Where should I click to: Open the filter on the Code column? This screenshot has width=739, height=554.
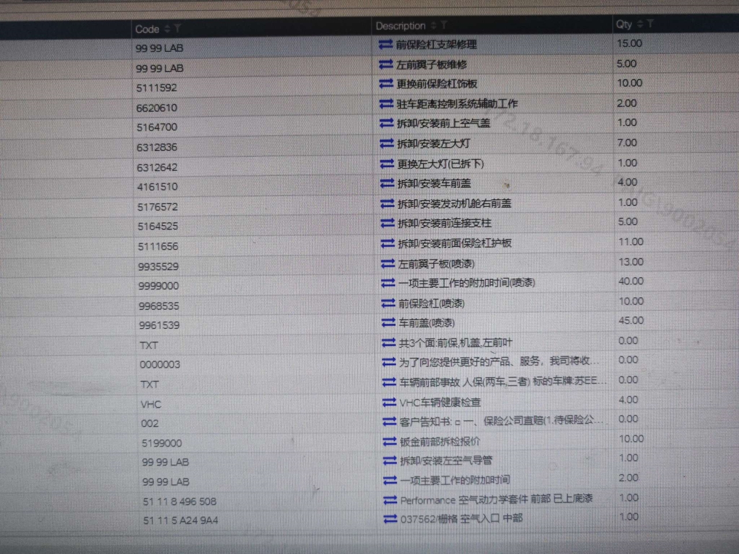tap(177, 28)
